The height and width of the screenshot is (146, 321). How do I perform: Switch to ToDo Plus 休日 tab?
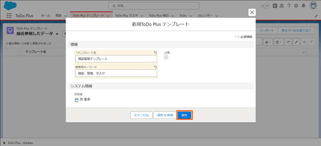click(x=159, y=16)
